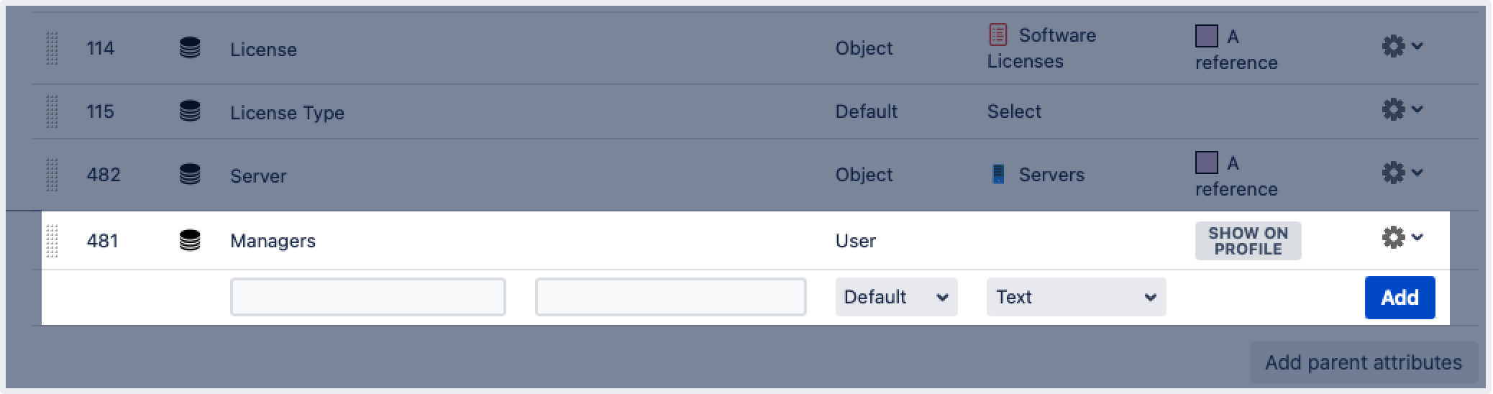Toggle the reference checkbox in License row

pos(1206,36)
